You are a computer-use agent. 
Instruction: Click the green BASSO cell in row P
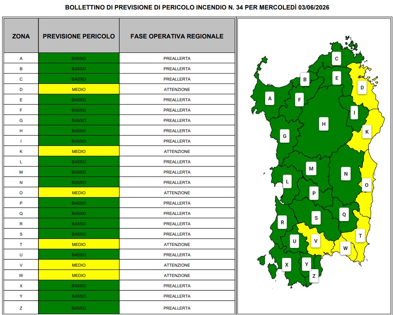click(79, 203)
